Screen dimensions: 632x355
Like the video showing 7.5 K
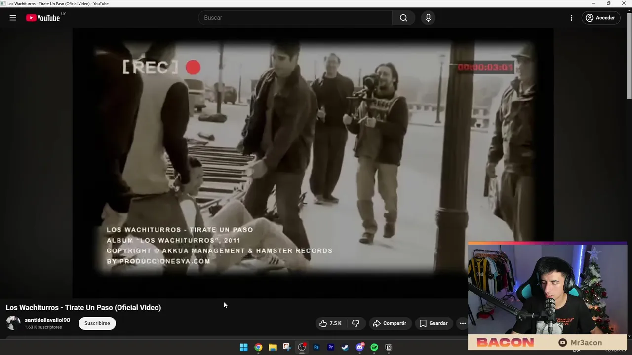(x=330, y=323)
